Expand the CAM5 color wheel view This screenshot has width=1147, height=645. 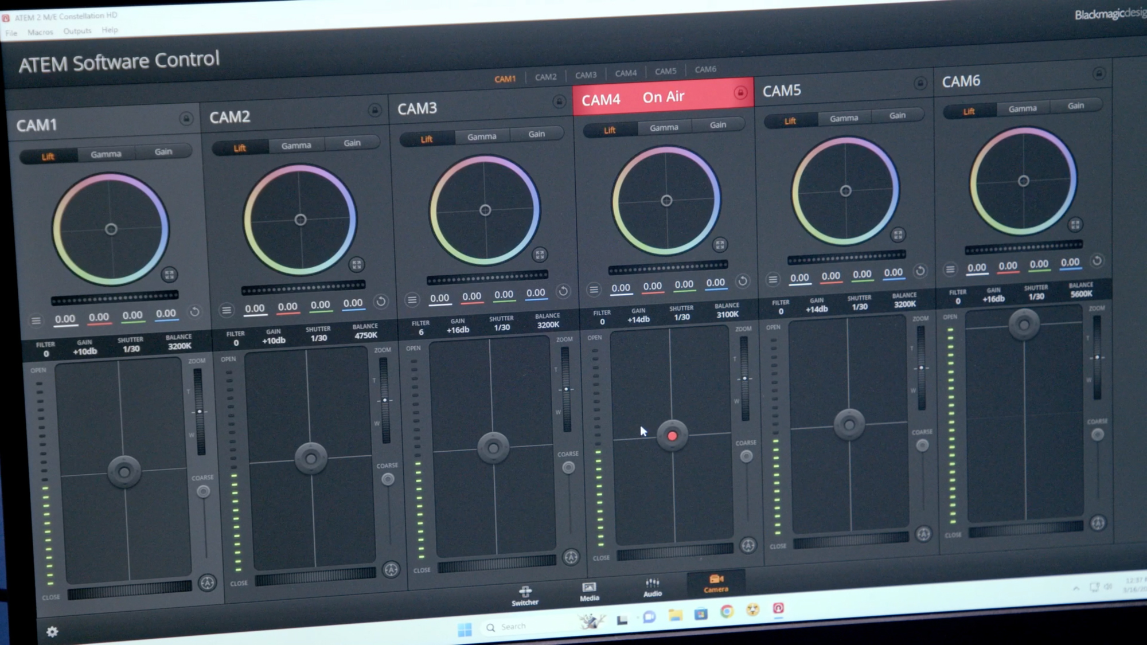point(898,234)
